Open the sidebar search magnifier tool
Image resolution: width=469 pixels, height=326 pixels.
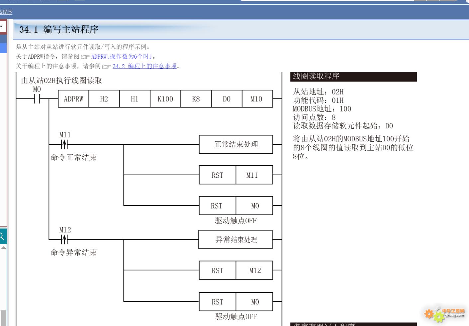2,236
